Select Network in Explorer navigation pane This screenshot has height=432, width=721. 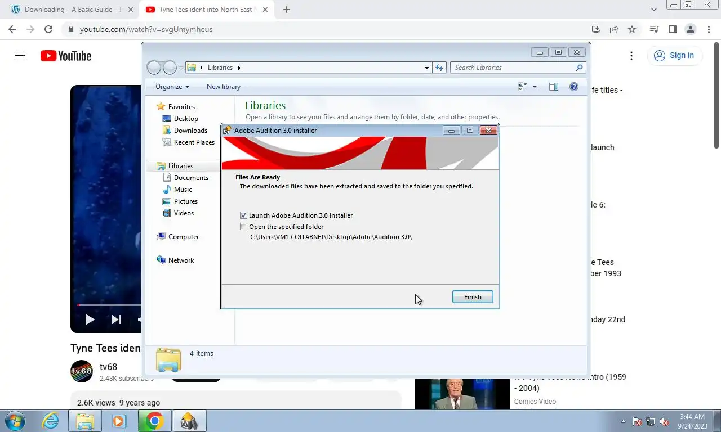[180, 260]
